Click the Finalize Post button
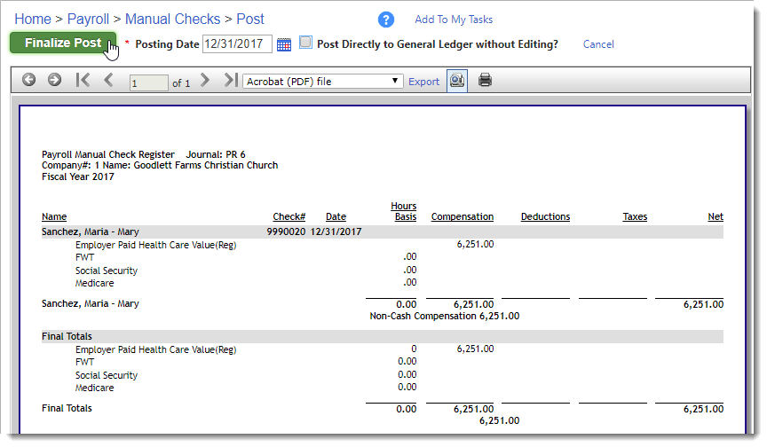This screenshot has width=767, height=447. click(x=63, y=43)
